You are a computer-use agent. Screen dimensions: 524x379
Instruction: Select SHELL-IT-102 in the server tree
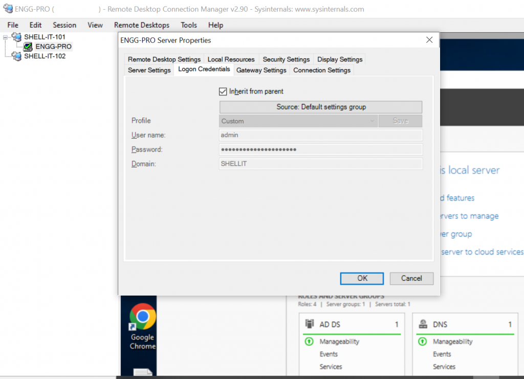pos(45,56)
